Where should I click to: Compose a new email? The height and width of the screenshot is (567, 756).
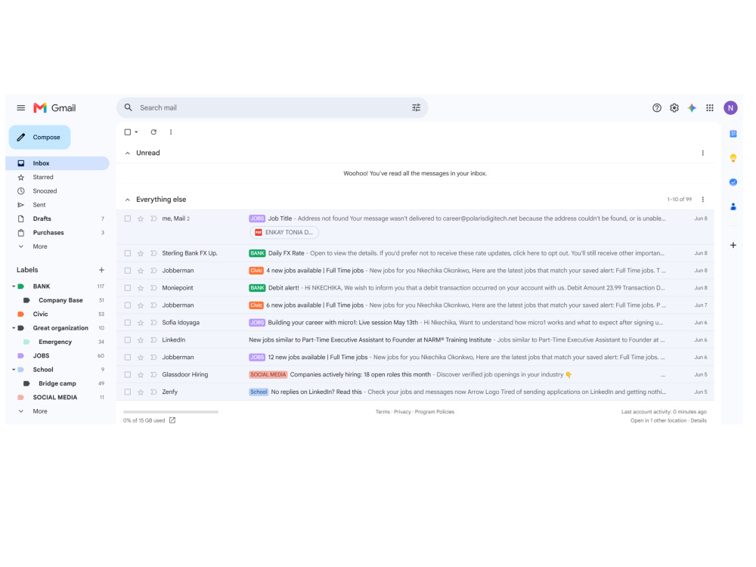coord(39,138)
